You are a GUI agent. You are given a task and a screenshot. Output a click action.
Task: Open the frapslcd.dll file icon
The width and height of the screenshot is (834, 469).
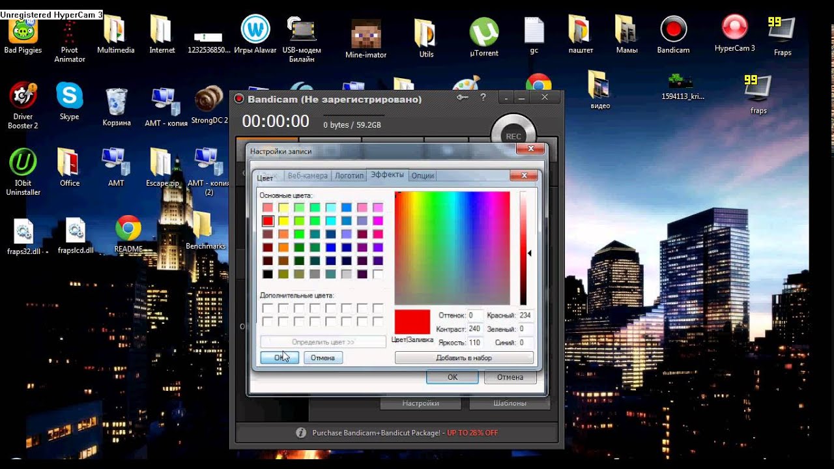tap(76, 236)
